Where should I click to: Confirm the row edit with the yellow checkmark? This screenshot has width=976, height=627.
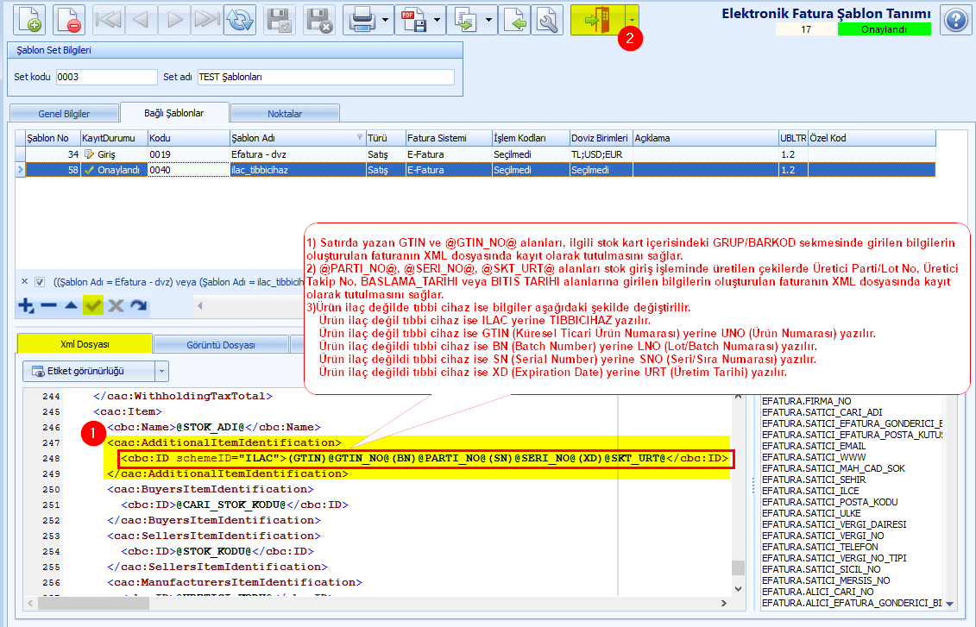93,305
